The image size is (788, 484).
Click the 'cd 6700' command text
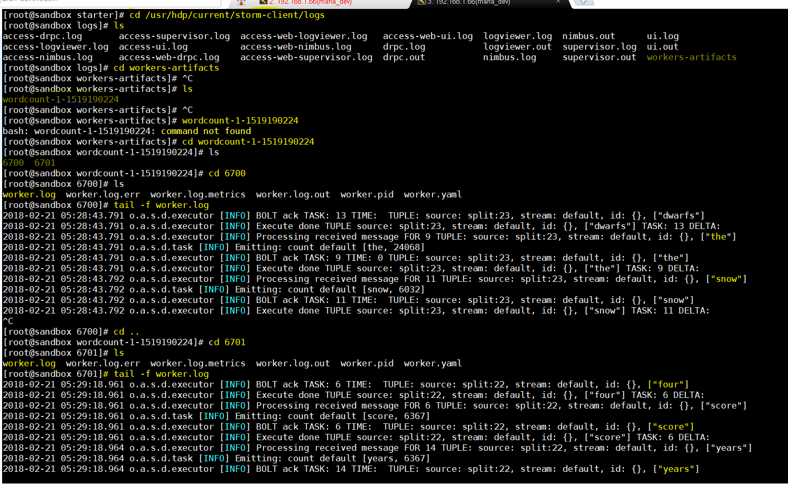pos(227,174)
